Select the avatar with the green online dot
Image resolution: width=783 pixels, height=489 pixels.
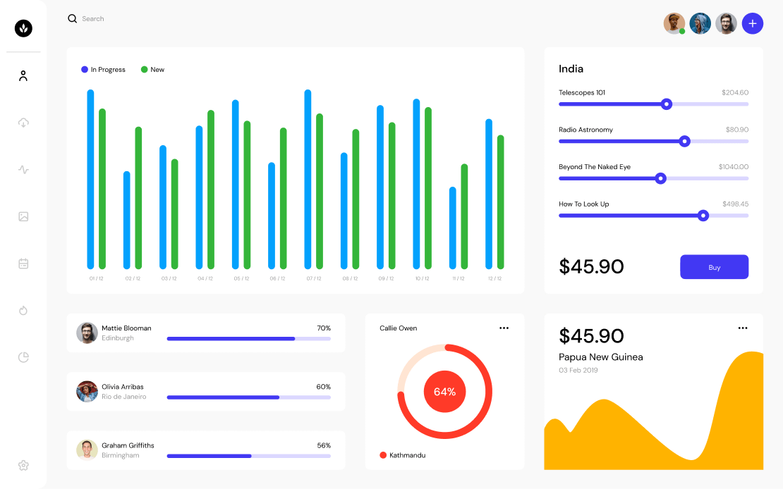674,23
